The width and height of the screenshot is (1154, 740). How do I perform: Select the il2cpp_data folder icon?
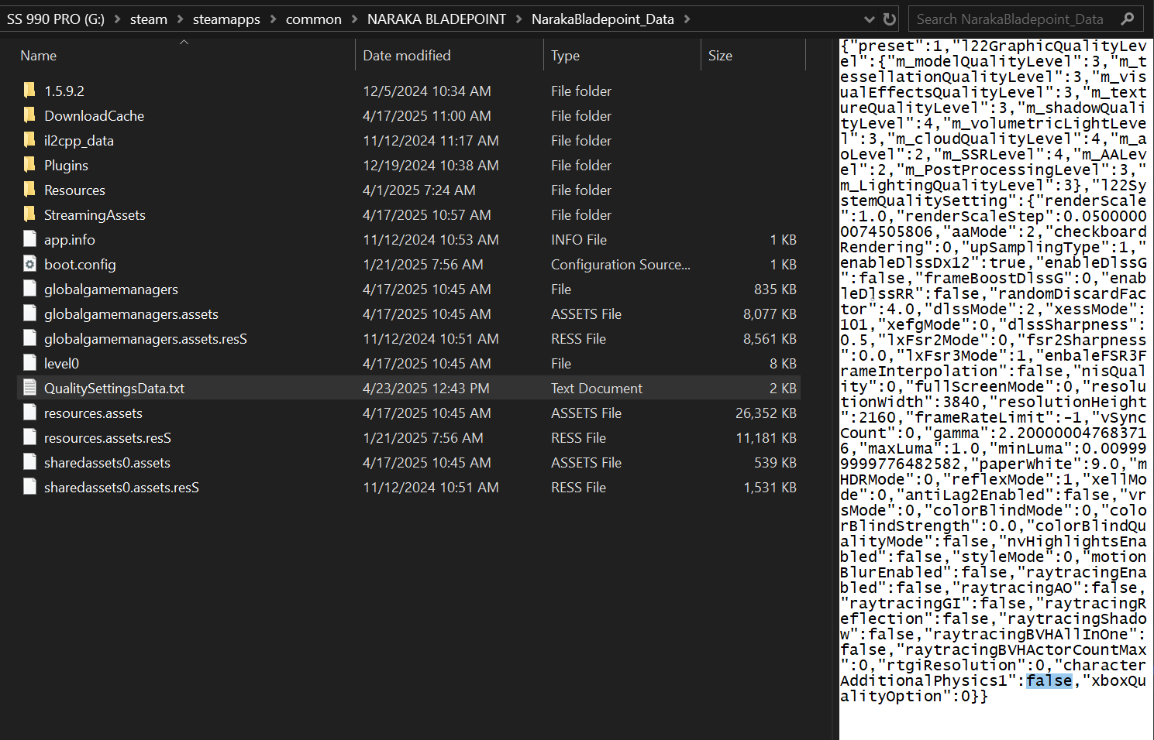tap(29, 140)
